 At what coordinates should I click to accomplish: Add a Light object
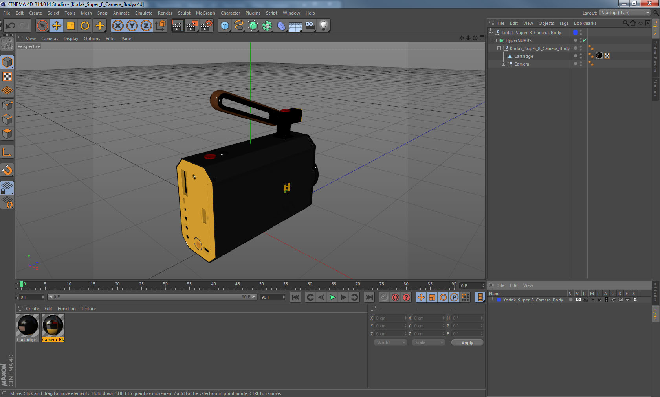tap(324, 26)
